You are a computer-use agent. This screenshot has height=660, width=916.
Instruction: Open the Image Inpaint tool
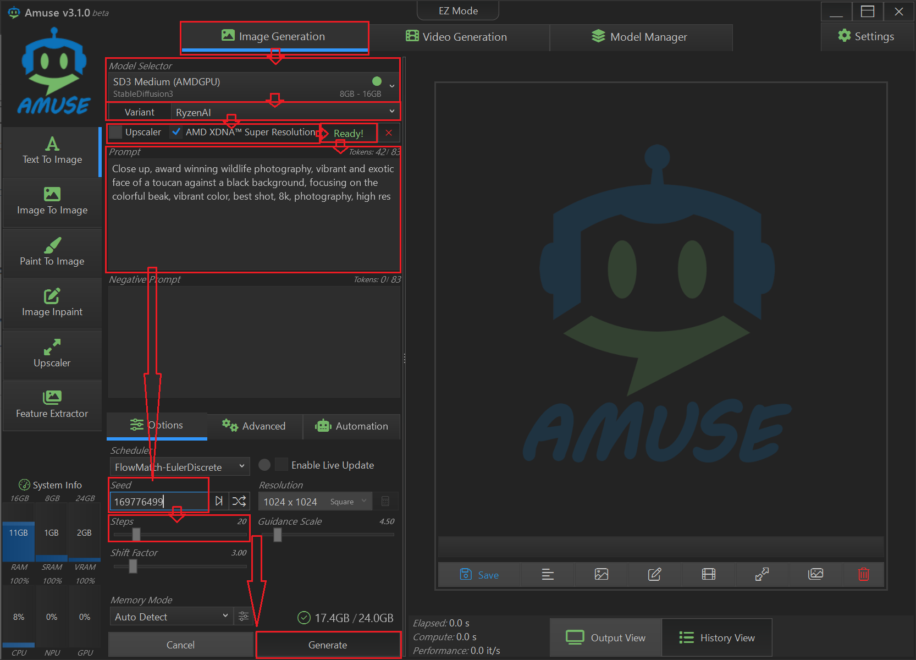pos(52,304)
